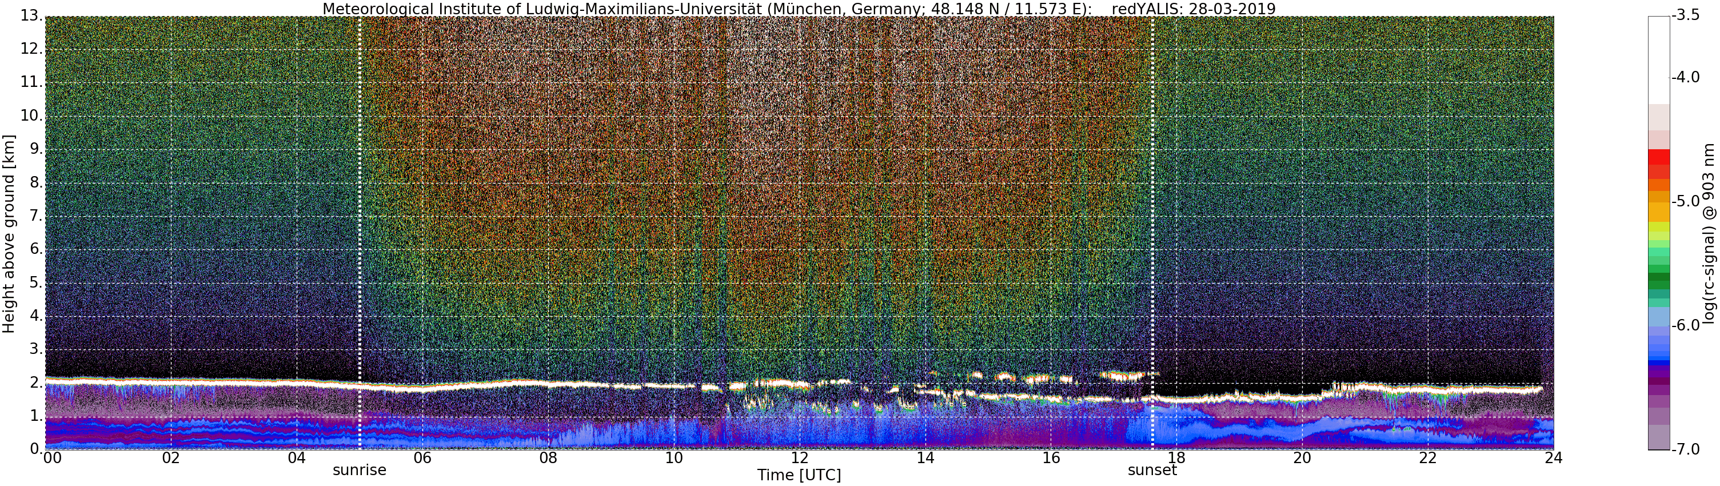Viewport: 1720px width, 486px height.
Task: Click the '04' time axis tick label
Action: [x=297, y=458]
